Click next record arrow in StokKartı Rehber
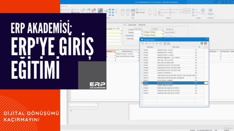Image resolution: width=234 pixels, height=131 pixels. click(153, 43)
